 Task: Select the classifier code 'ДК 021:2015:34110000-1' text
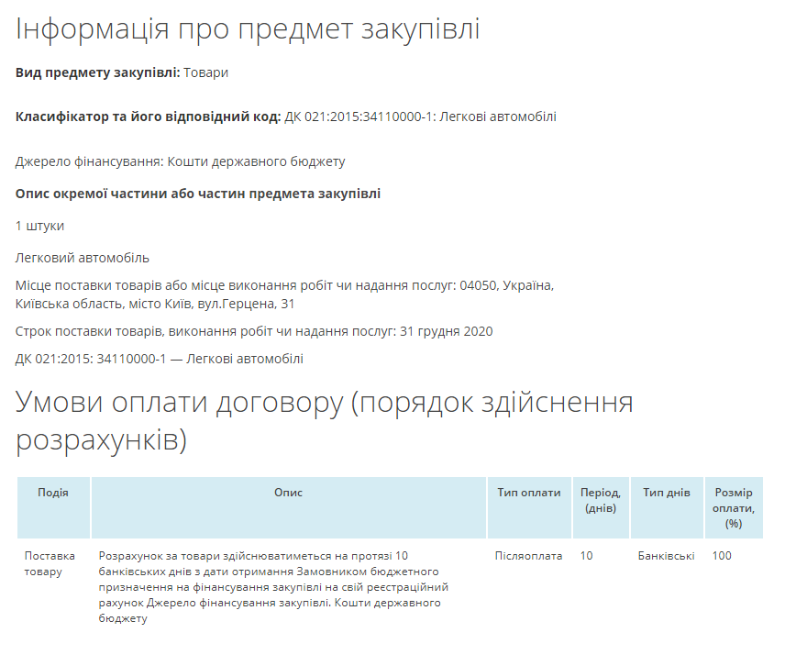(359, 117)
